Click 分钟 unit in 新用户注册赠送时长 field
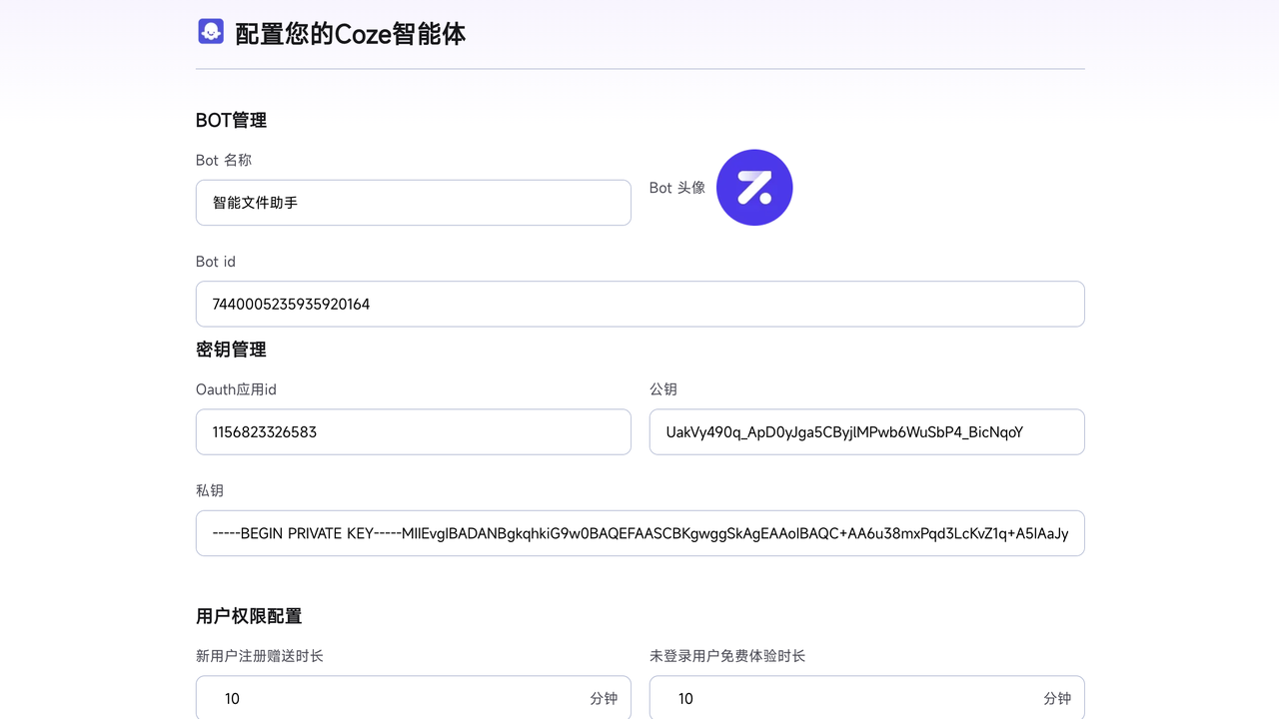1279x719 pixels. [604, 699]
